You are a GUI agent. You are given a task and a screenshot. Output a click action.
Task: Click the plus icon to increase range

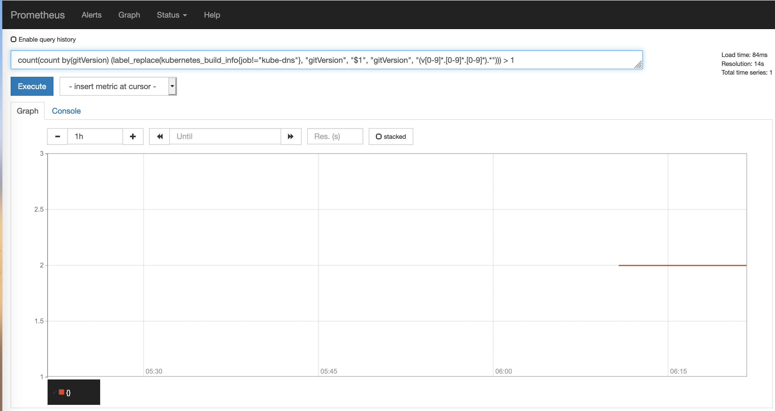(x=133, y=137)
